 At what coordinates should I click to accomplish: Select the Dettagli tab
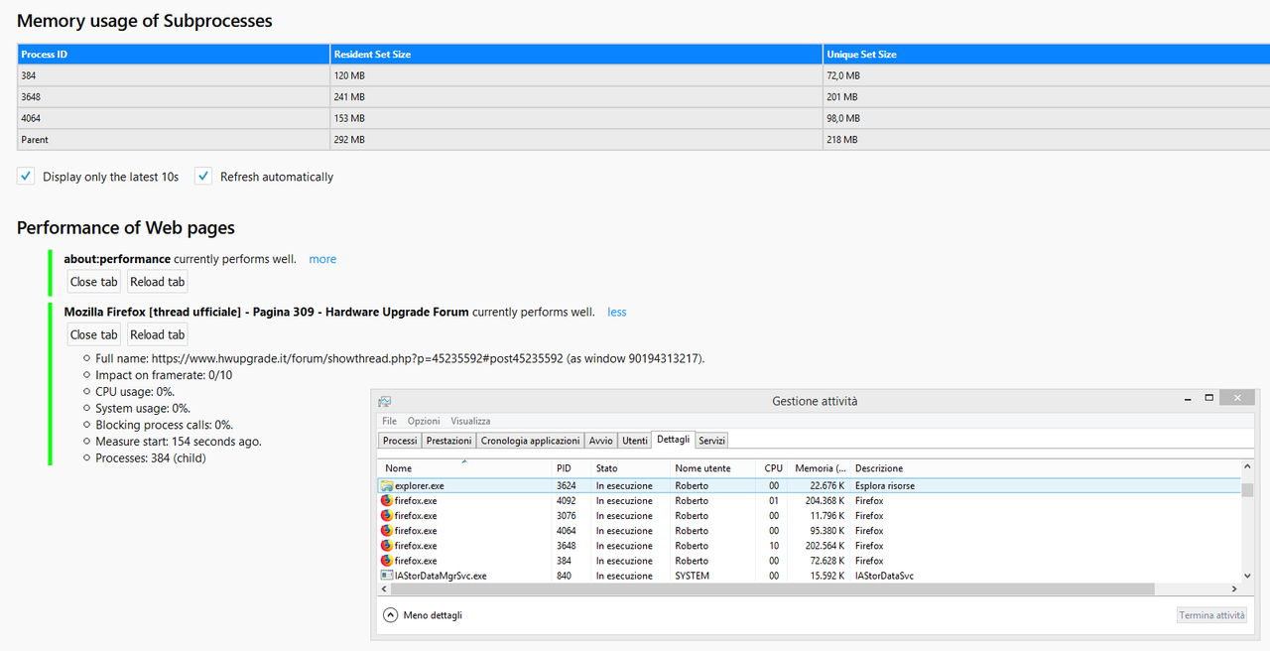(673, 440)
